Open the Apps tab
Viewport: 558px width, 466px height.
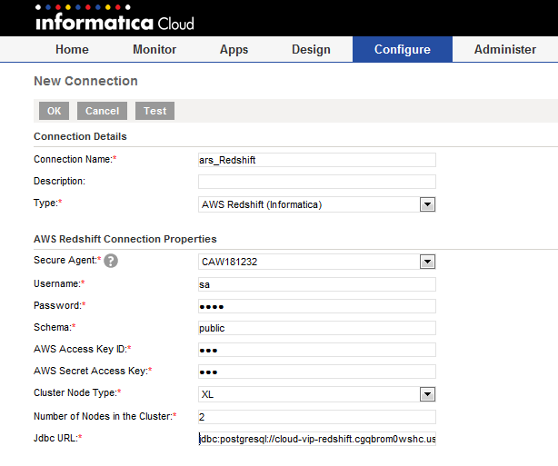(234, 49)
